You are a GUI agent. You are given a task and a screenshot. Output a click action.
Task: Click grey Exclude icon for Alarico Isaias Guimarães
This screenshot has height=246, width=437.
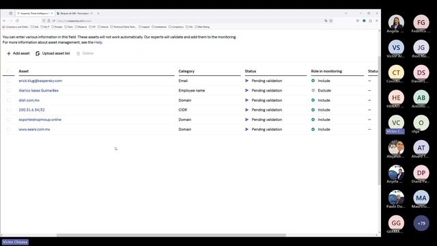[x=313, y=90]
